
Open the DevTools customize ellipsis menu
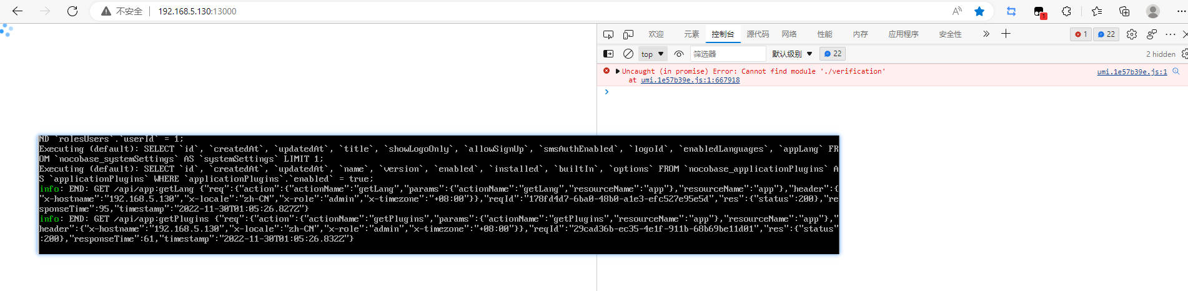1171,34
